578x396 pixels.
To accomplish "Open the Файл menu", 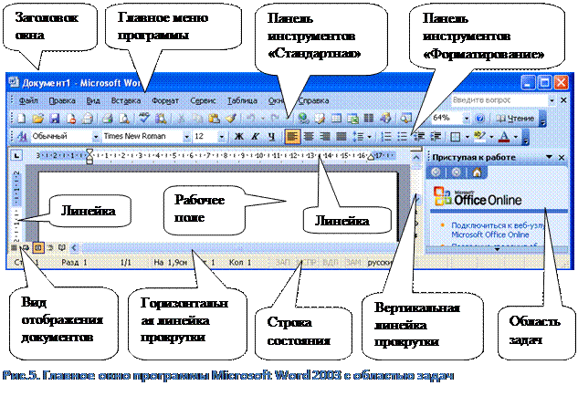I will 28,100.
